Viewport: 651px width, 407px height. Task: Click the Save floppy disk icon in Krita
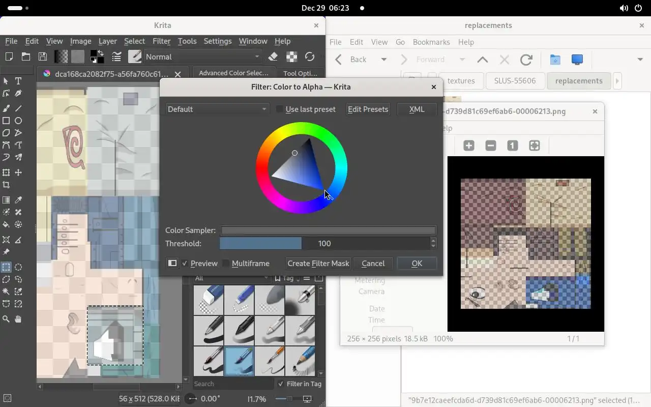43,56
